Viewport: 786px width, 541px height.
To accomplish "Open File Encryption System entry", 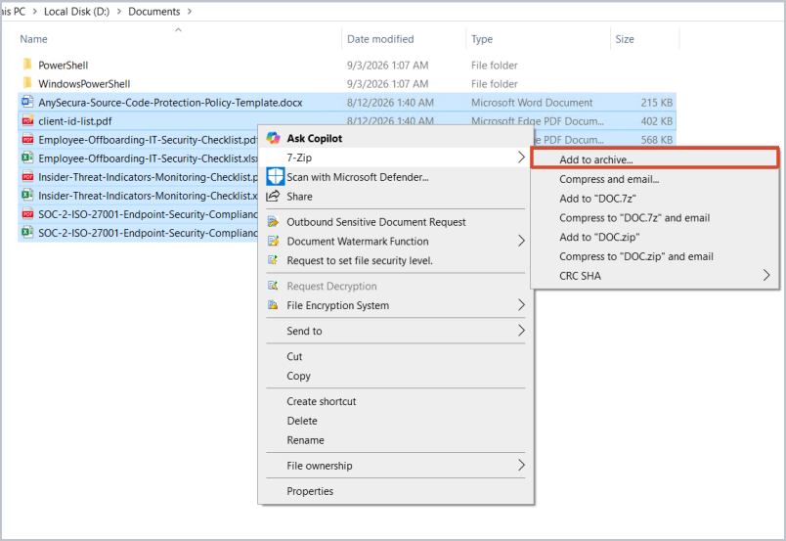I will coord(396,305).
